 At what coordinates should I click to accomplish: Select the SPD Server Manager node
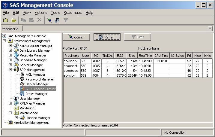(x=37, y=84)
